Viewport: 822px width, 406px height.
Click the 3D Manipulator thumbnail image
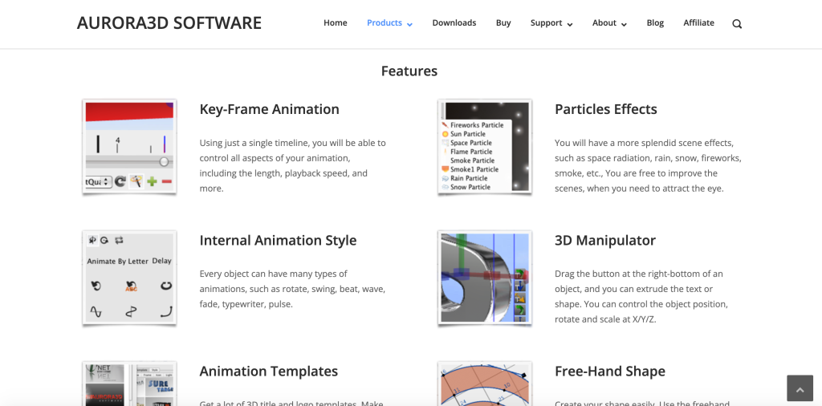(x=485, y=278)
